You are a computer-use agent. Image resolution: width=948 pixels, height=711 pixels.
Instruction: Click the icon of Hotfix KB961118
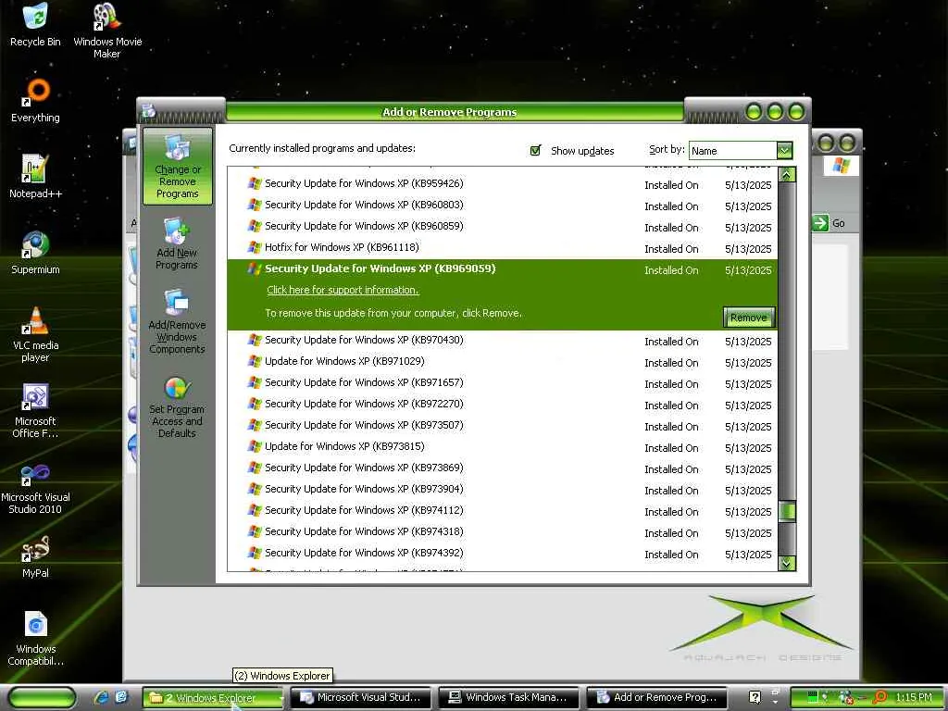coord(255,247)
